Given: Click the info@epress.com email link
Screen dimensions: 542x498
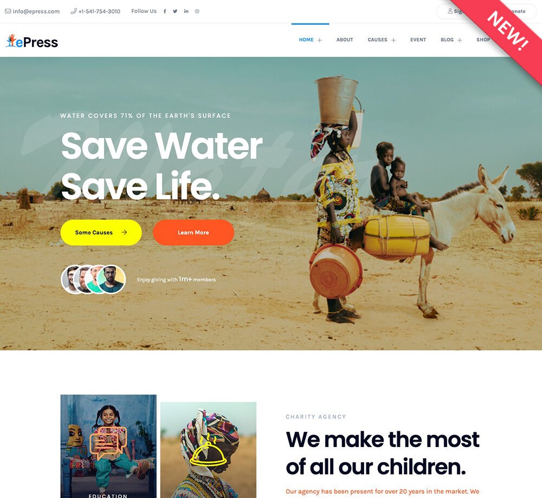Looking at the screenshot, I should coord(36,11).
